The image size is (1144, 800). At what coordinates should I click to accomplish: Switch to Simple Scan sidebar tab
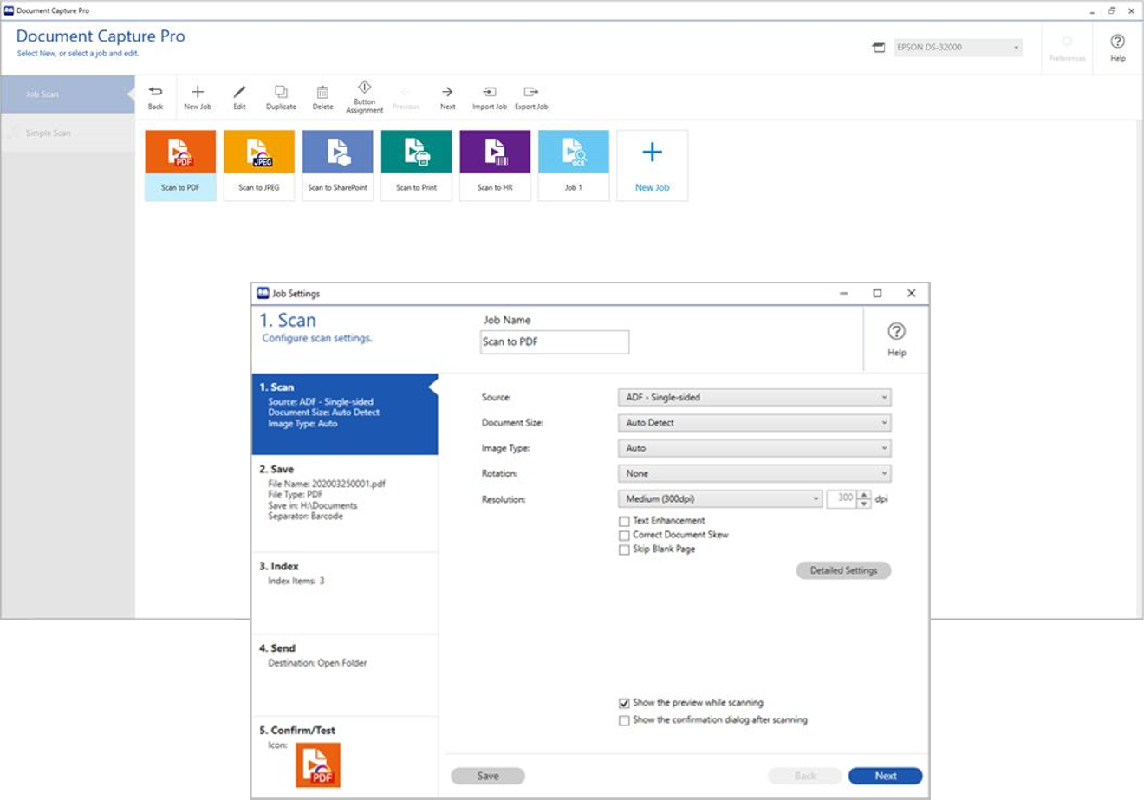click(68, 133)
